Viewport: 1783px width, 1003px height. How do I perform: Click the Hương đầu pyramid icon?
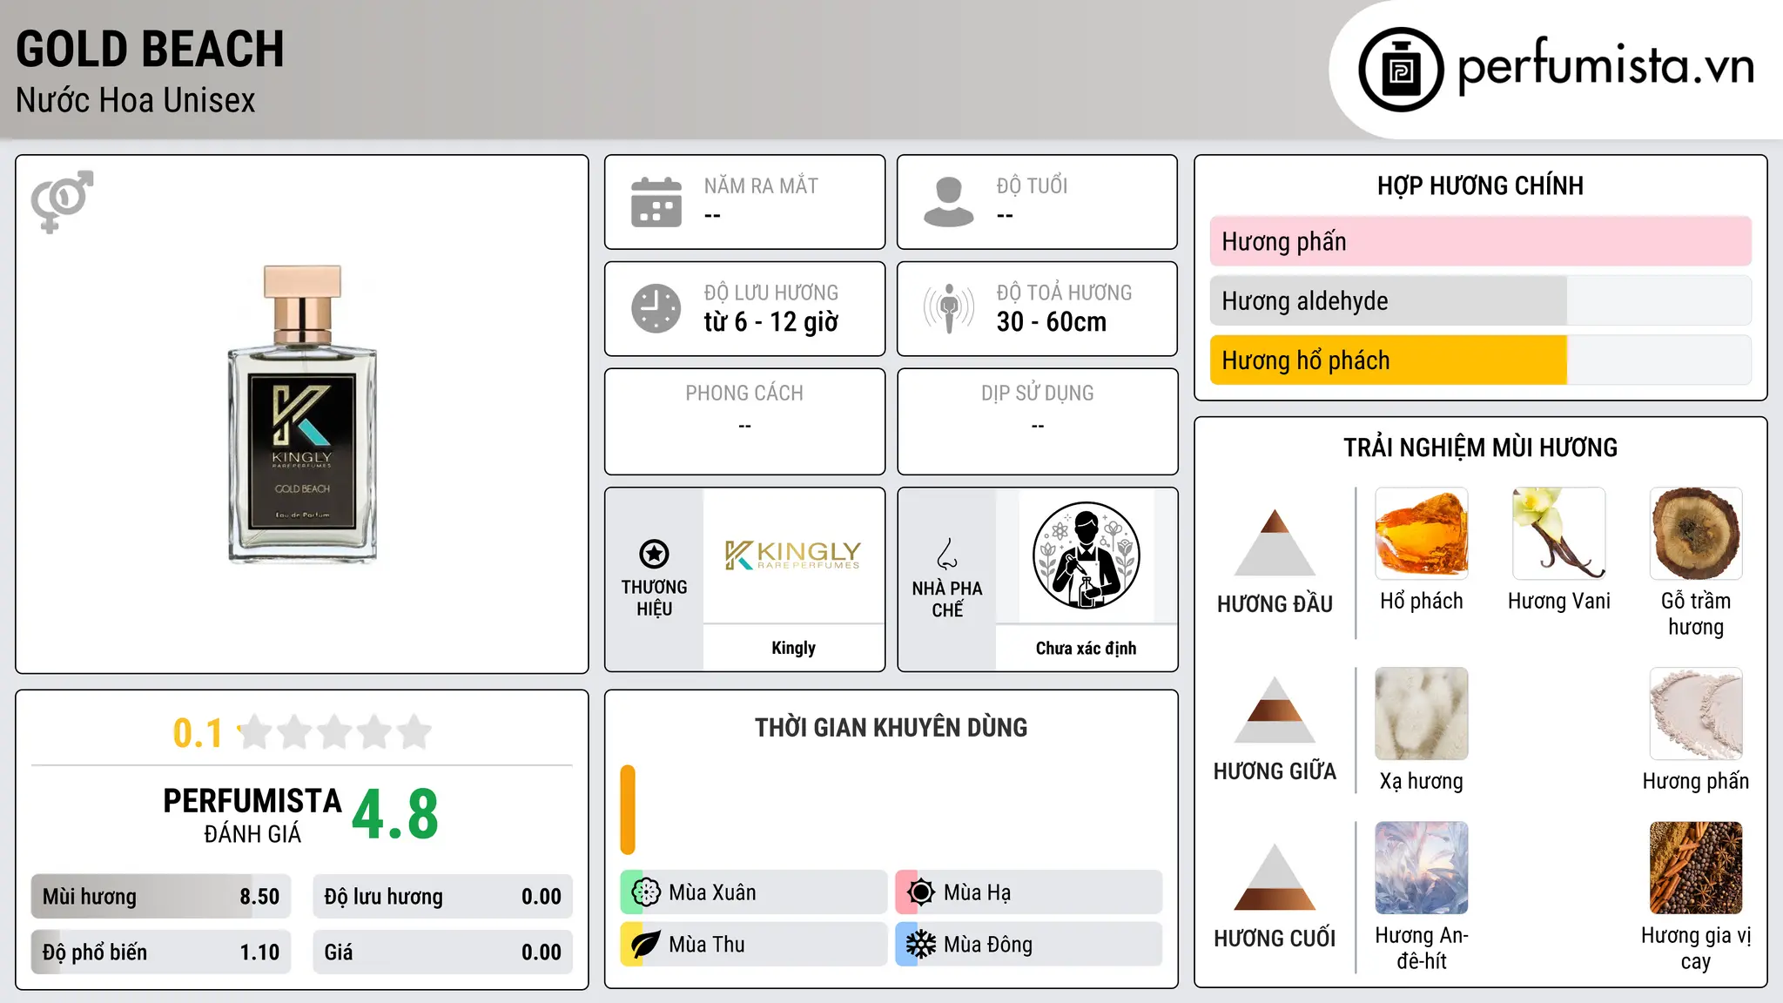pos(1275,542)
